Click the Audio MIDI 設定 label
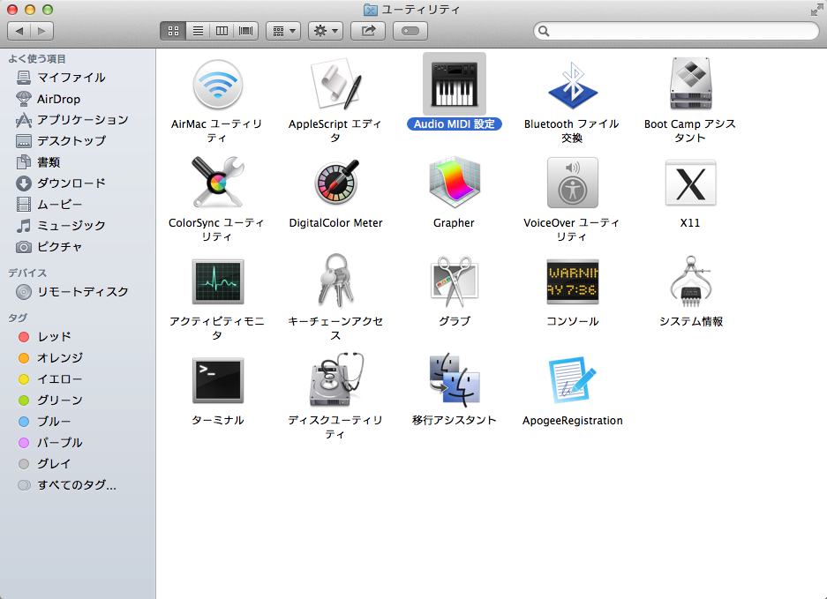 tap(455, 124)
